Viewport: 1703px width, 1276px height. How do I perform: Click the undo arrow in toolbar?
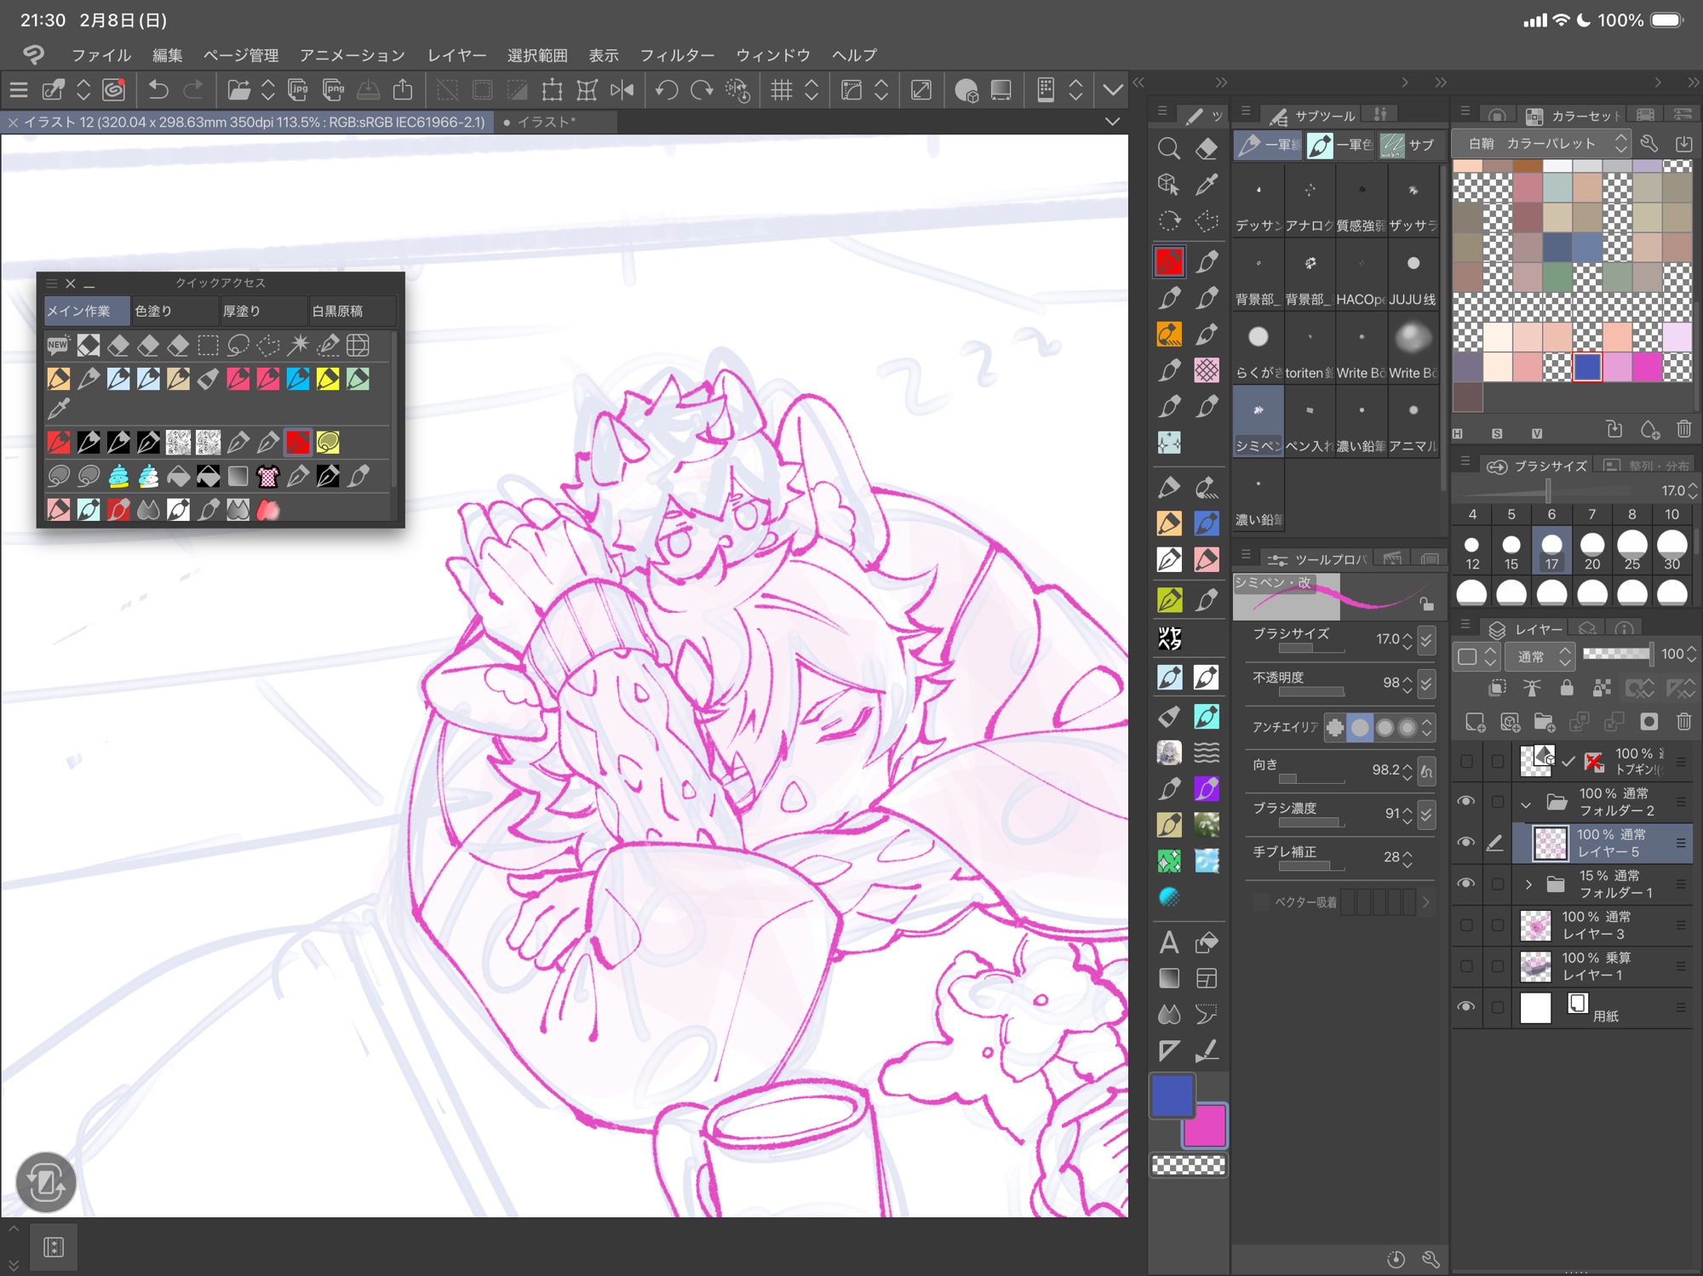tap(158, 90)
